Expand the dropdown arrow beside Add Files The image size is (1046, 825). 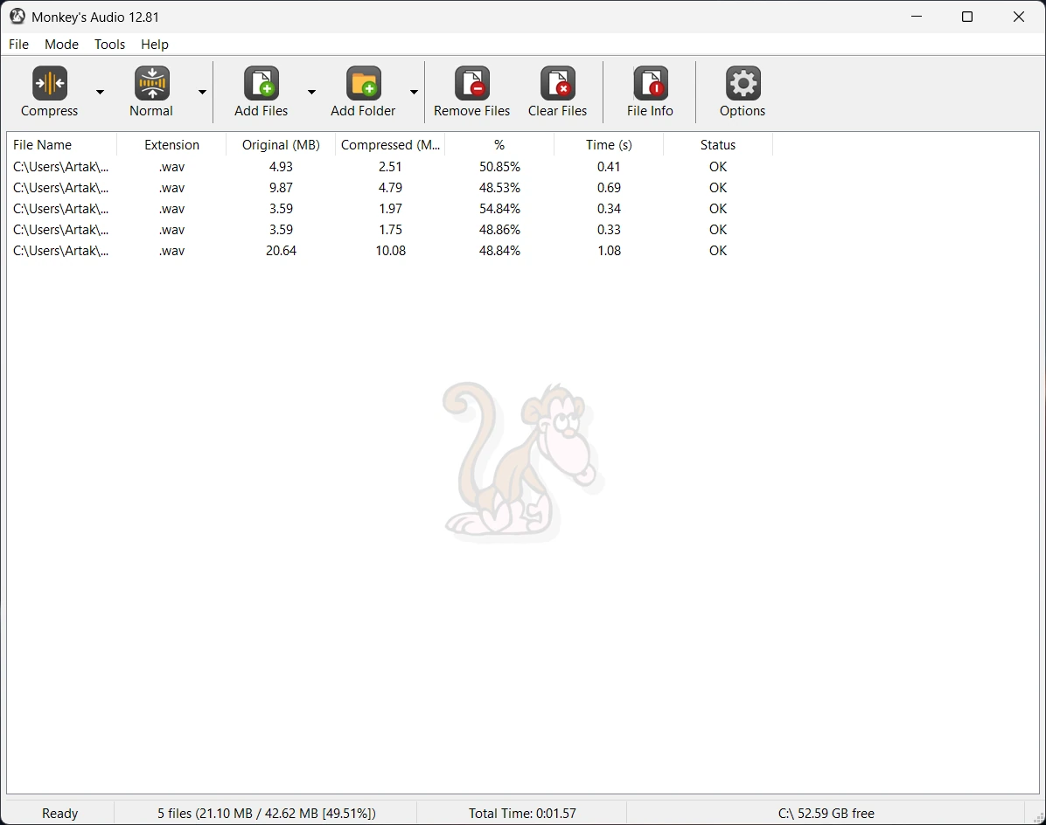311,92
